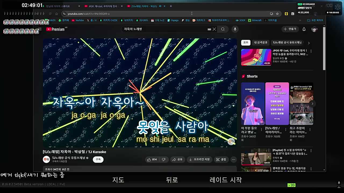Open options for the 이 부분 들으 Short
The height and width of the screenshot is (193, 344).
point(261,129)
